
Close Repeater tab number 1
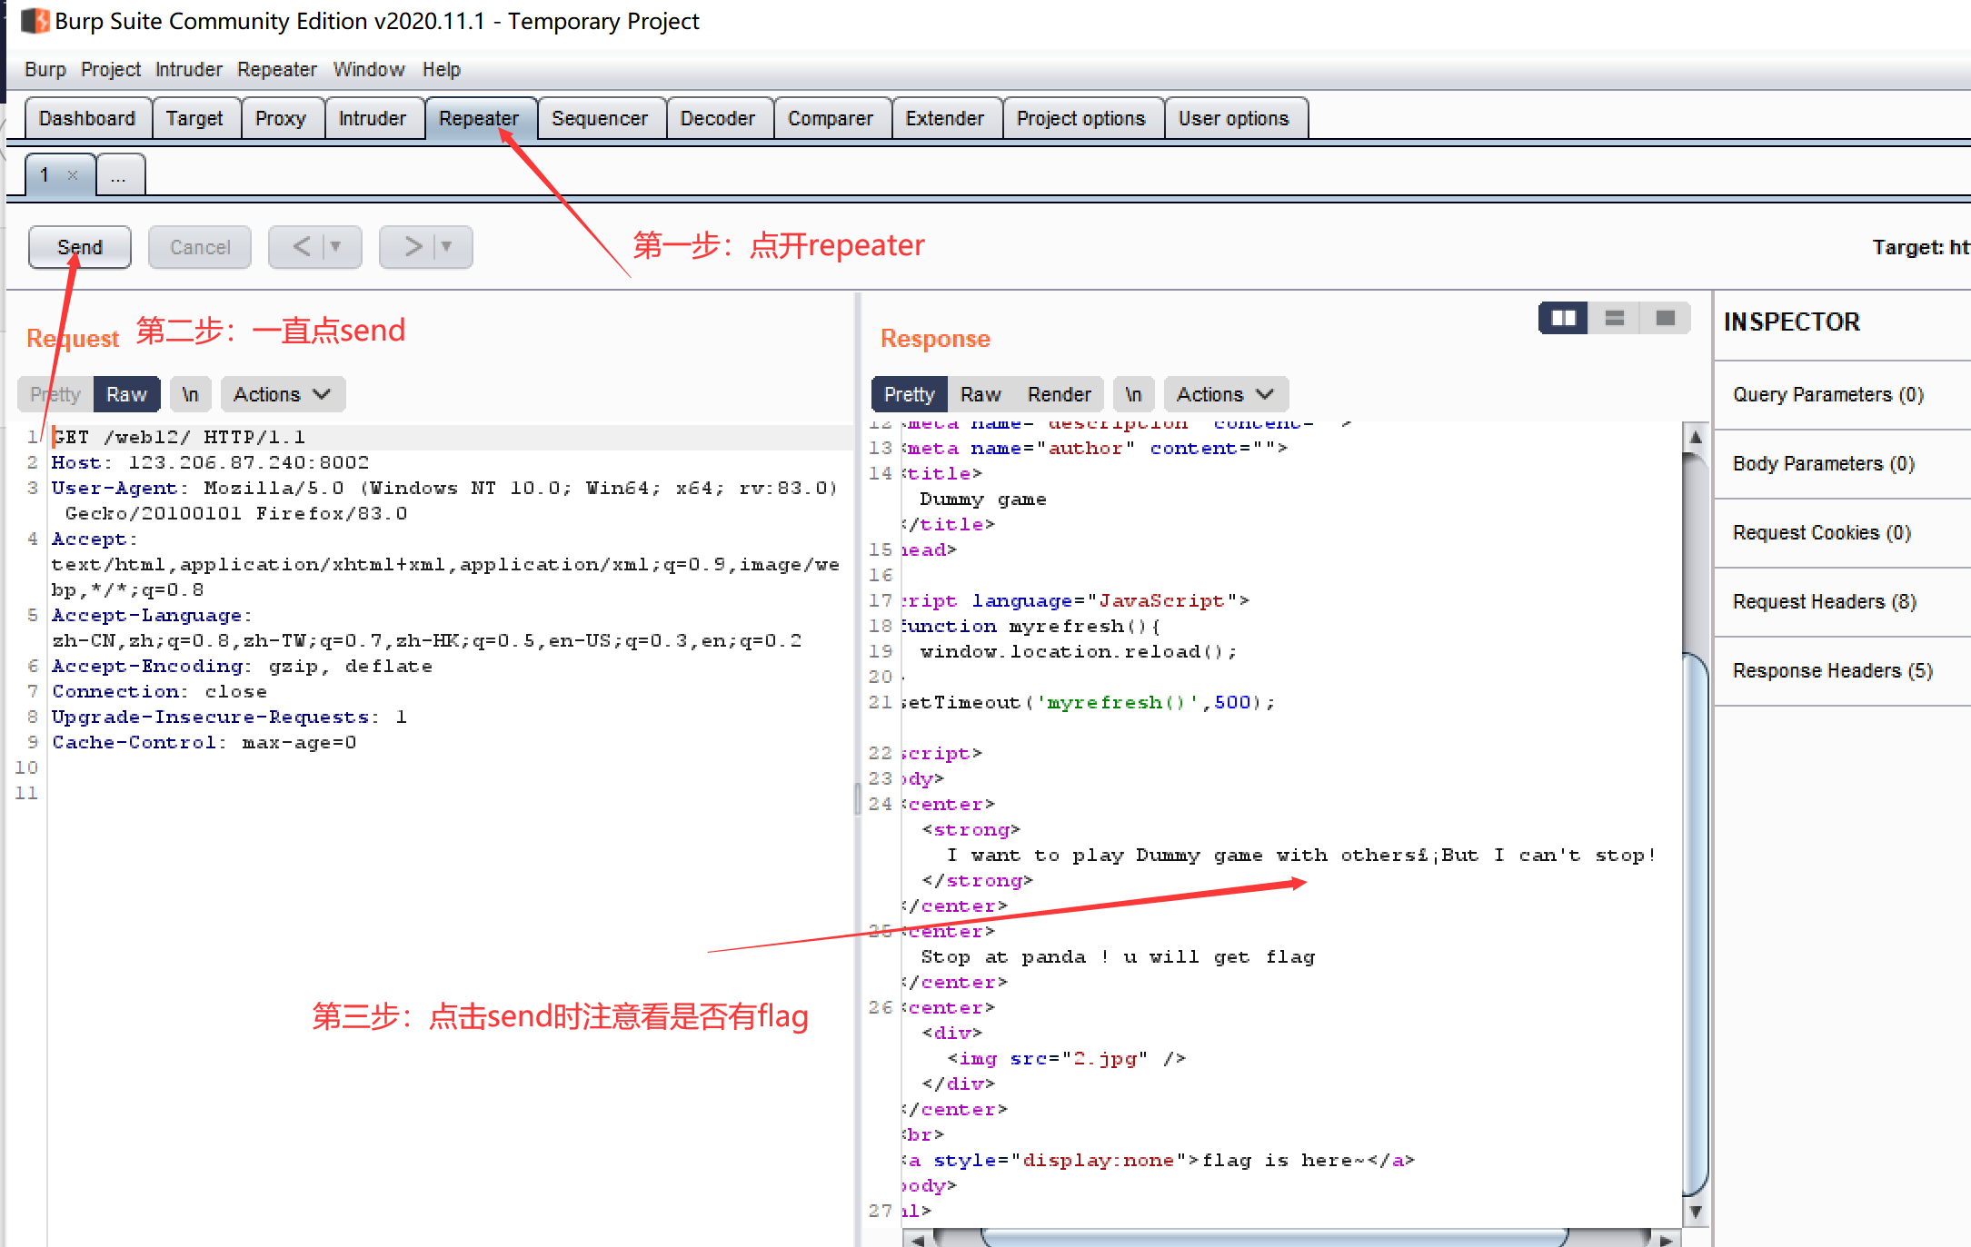pyautogui.click(x=73, y=175)
